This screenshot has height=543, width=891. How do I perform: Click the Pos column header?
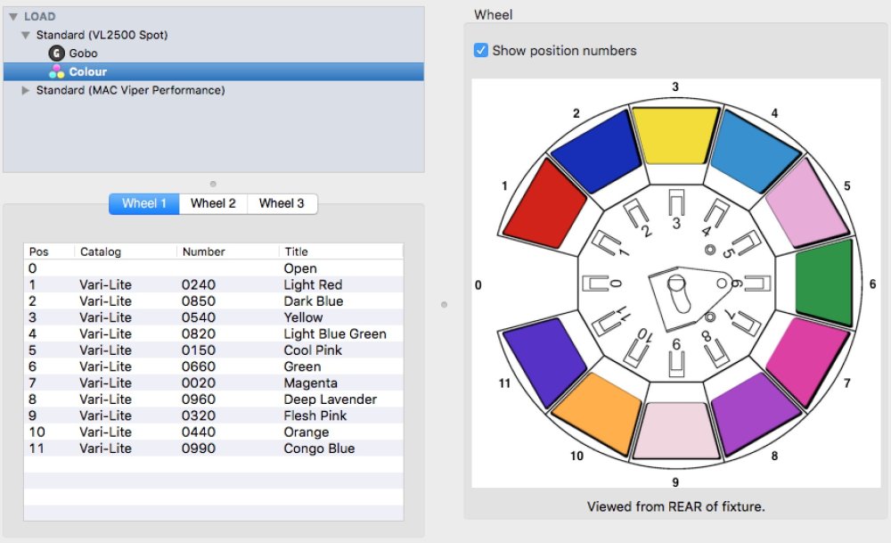pos(39,251)
